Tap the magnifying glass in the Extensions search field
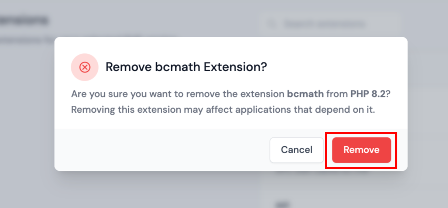Viewport: 448px width, 208px height. point(272,23)
